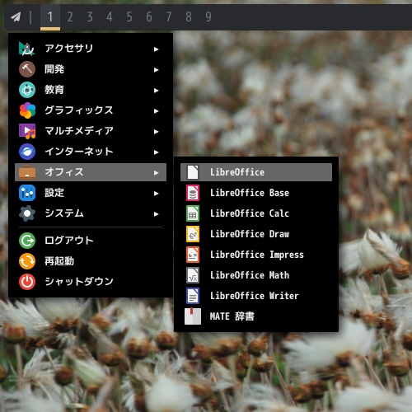Expand the インターネット submenu arrow

coord(157,152)
